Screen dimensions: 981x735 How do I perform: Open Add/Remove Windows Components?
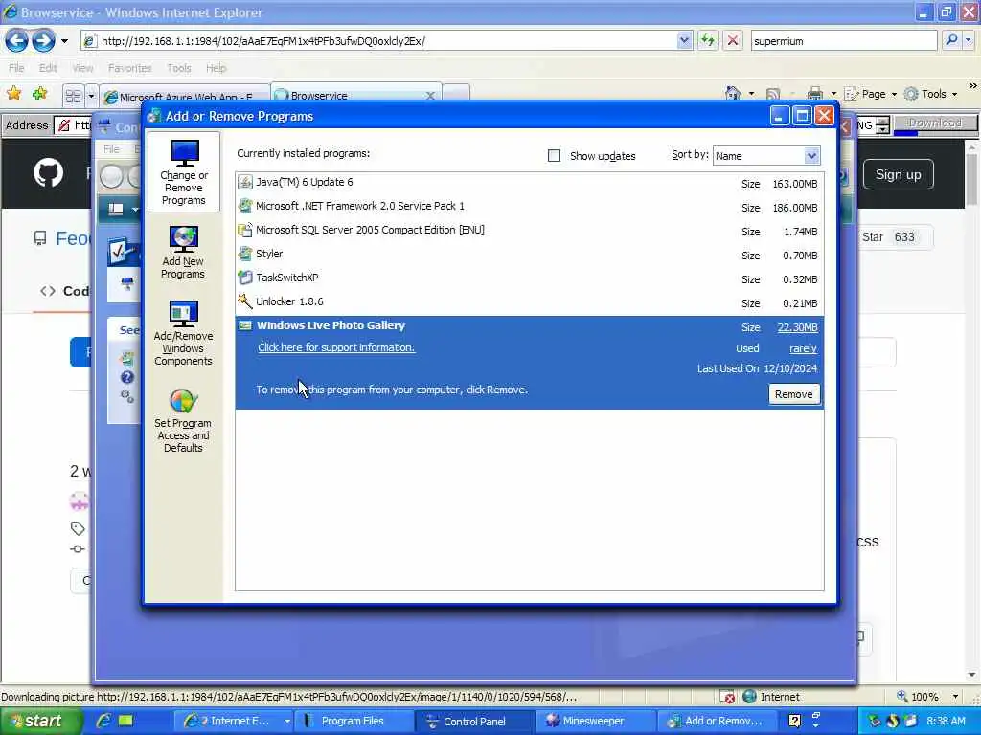click(x=183, y=332)
